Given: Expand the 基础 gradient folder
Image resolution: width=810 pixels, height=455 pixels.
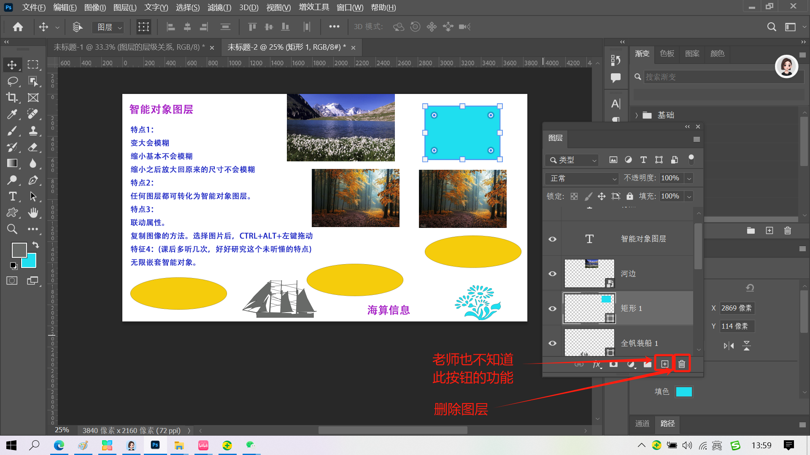Looking at the screenshot, I should pyautogui.click(x=637, y=115).
